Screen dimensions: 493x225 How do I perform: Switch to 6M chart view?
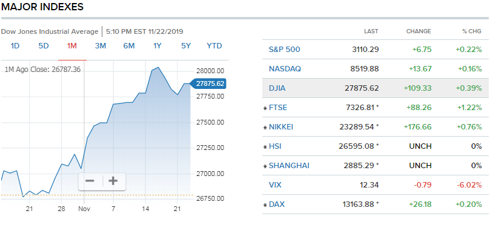pyautogui.click(x=129, y=46)
